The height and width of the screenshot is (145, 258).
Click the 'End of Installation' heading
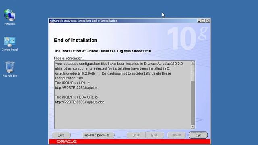[x=75, y=40]
